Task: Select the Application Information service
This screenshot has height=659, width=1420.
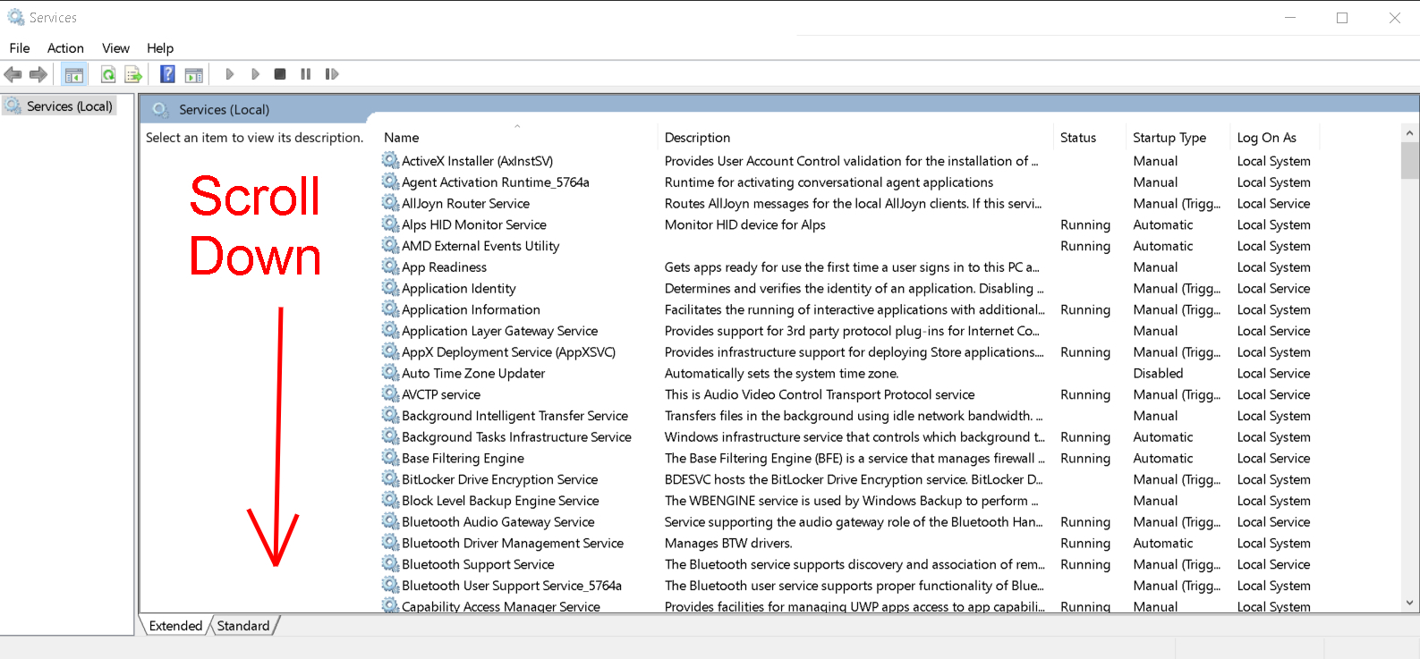Action: [x=471, y=309]
